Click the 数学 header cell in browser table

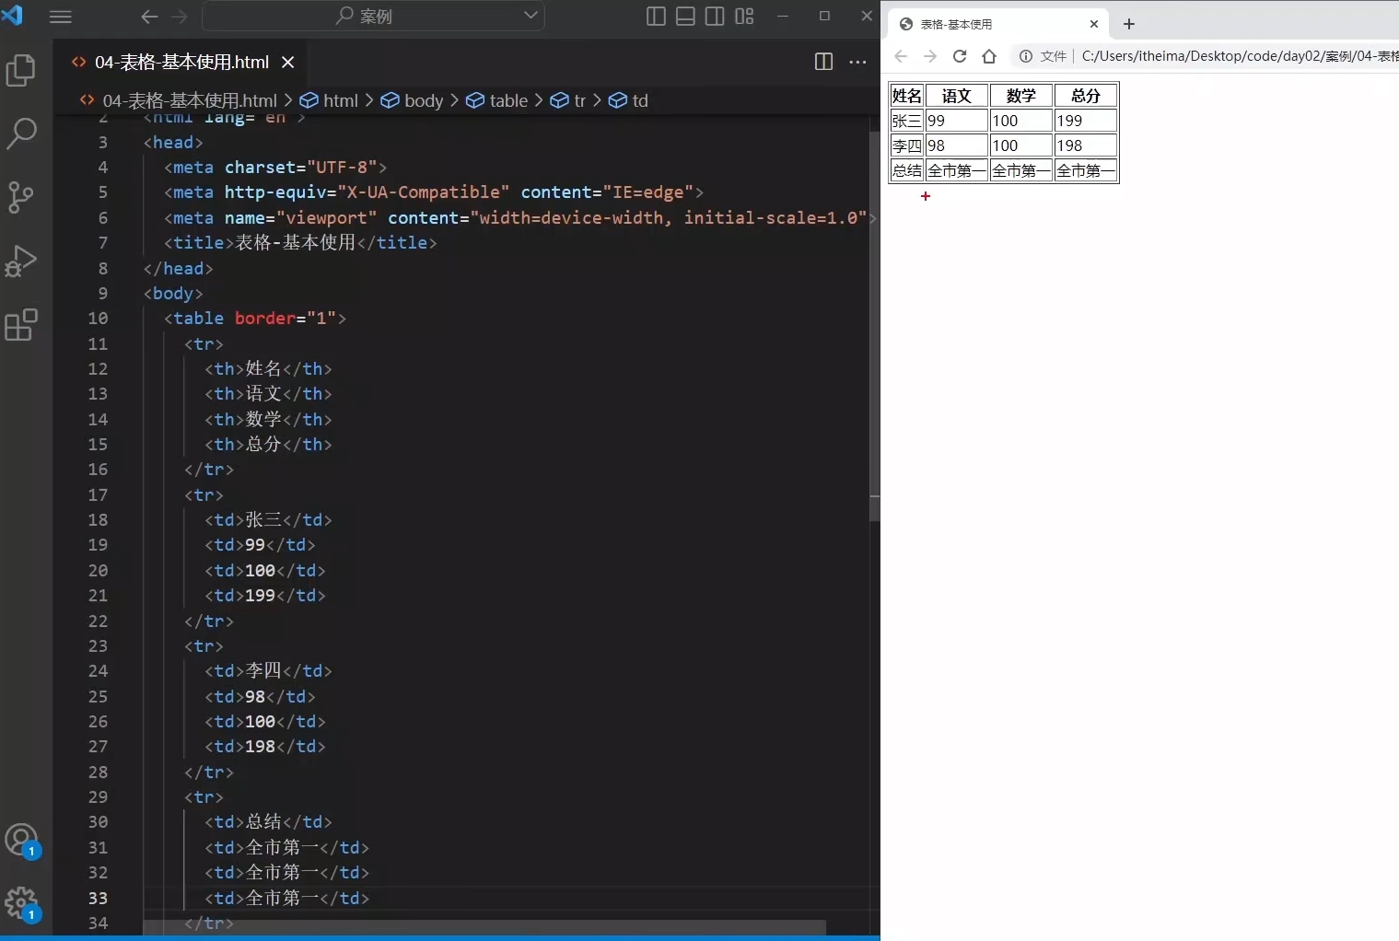click(x=1021, y=96)
